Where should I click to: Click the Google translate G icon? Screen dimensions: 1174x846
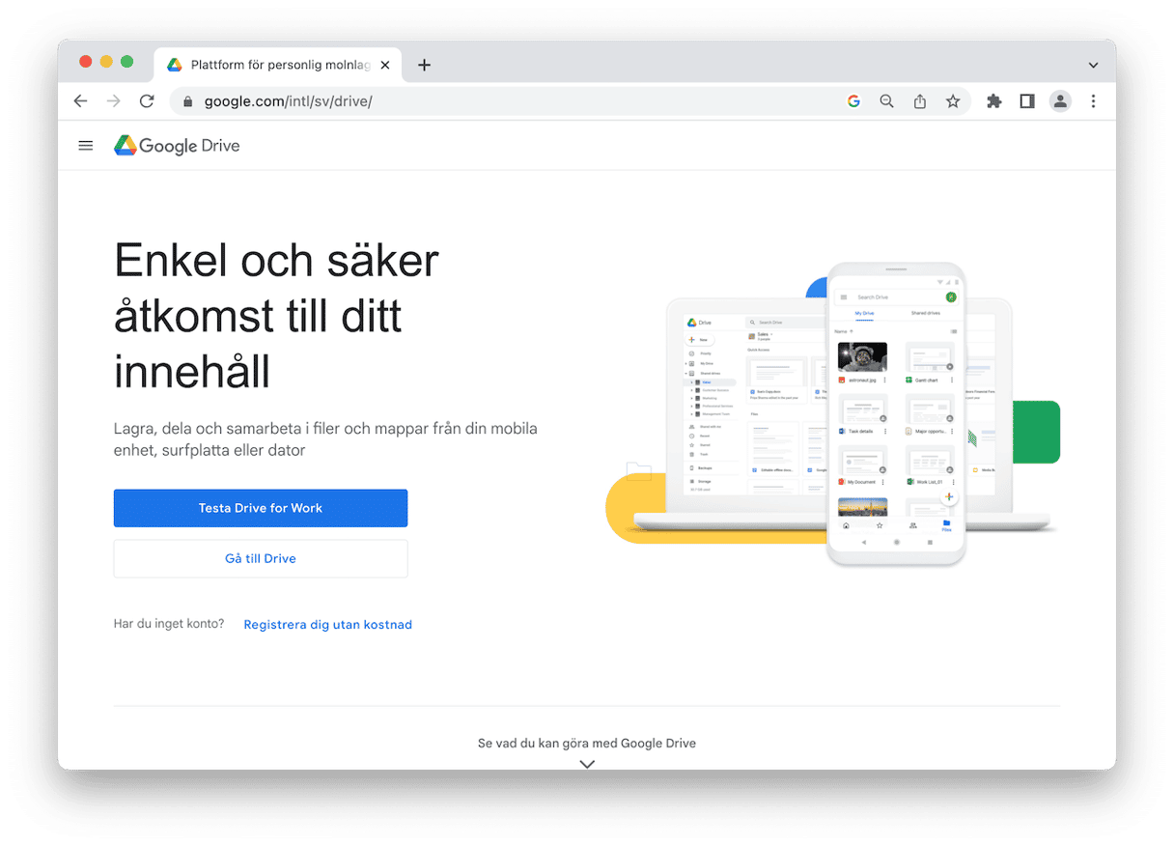pos(853,101)
